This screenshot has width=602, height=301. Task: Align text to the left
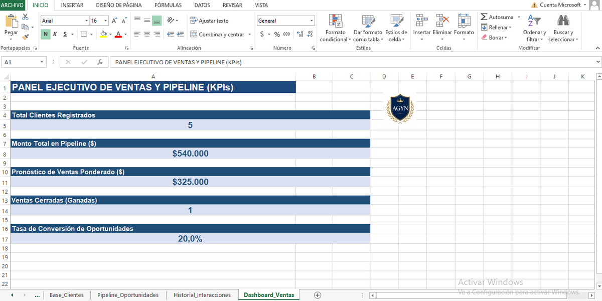(137, 34)
